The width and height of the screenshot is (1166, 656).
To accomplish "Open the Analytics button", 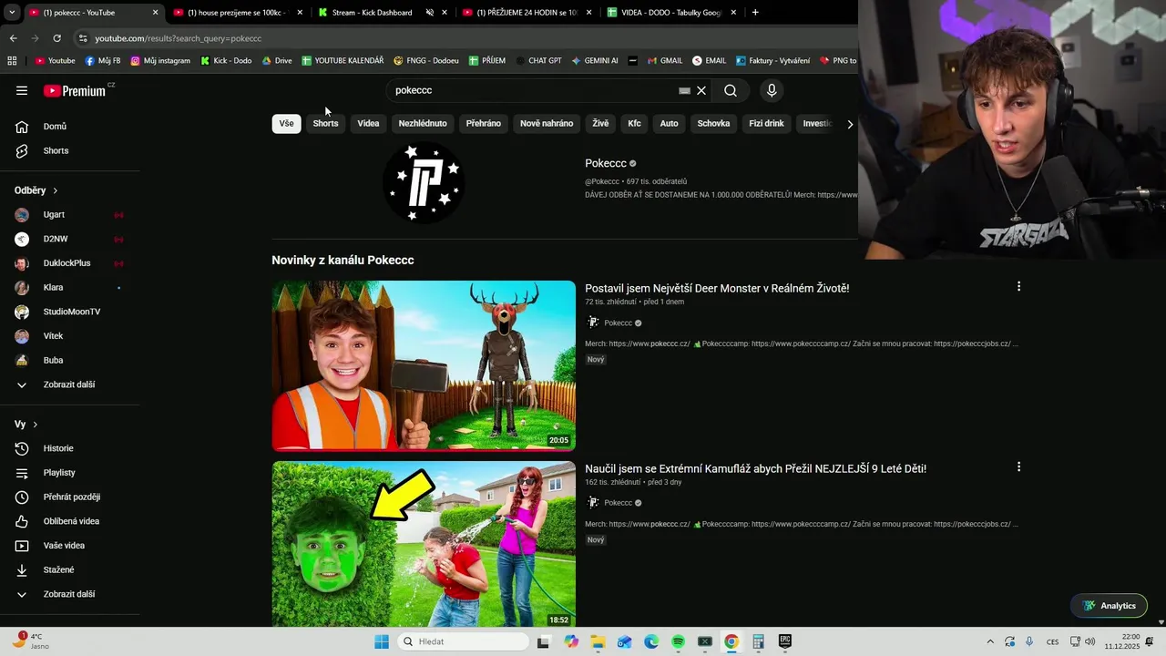I will (x=1110, y=606).
